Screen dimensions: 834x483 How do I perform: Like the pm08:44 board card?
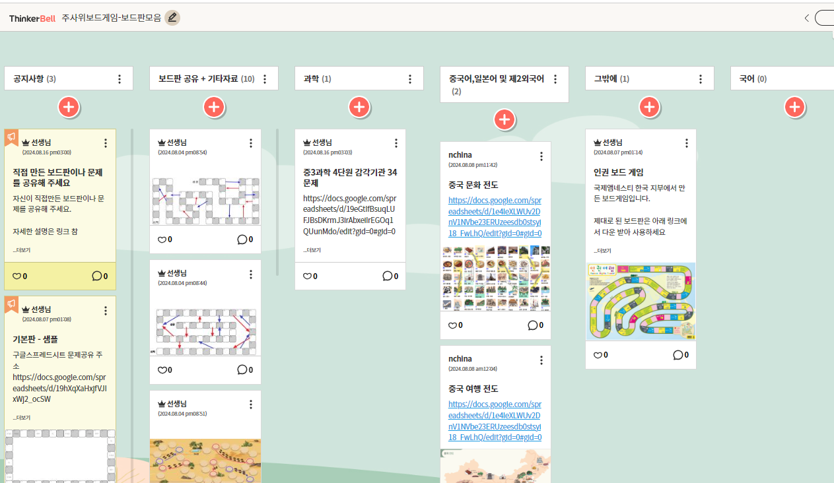162,370
